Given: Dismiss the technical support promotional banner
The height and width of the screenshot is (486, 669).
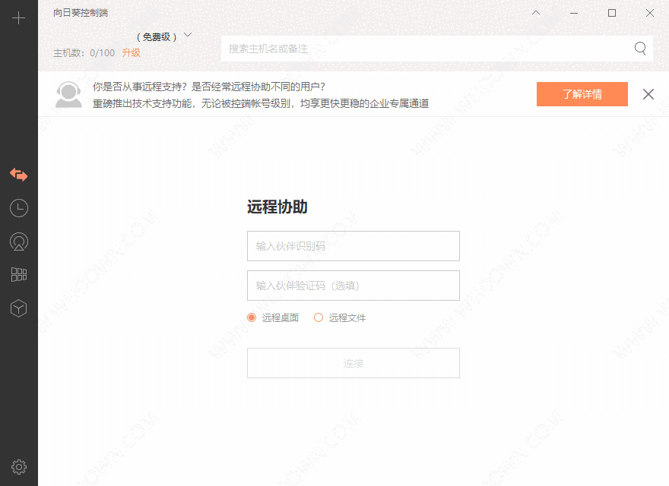Looking at the screenshot, I should click(x=648, y=94).
